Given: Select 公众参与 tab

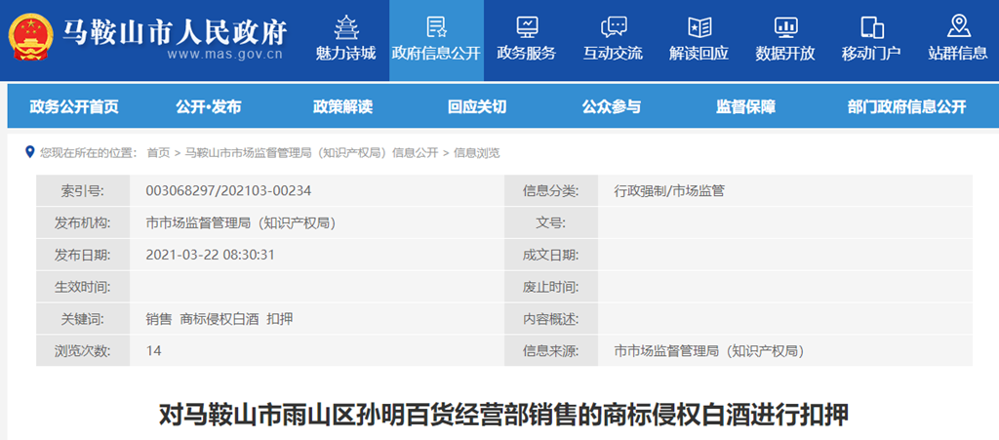Looking at the screenshot, I should coord(612,107).
